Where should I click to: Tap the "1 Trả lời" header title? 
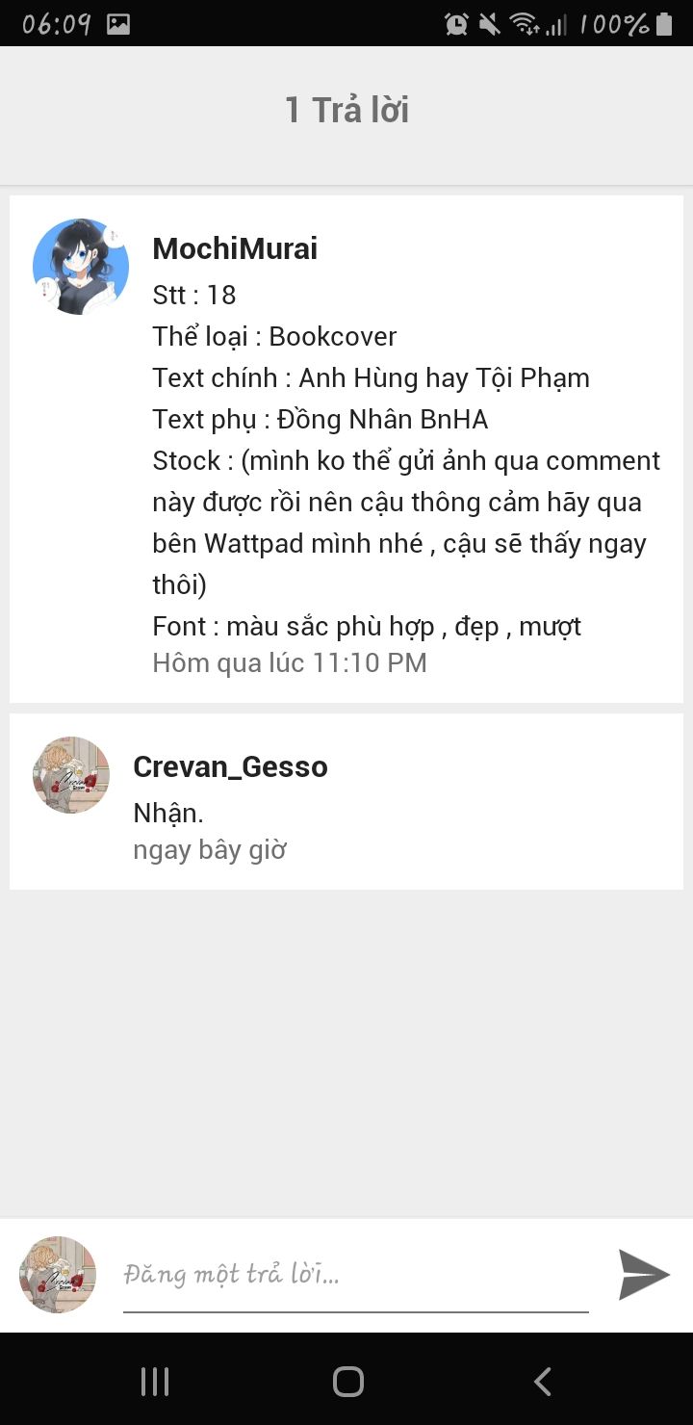click(x=346, y=110)
